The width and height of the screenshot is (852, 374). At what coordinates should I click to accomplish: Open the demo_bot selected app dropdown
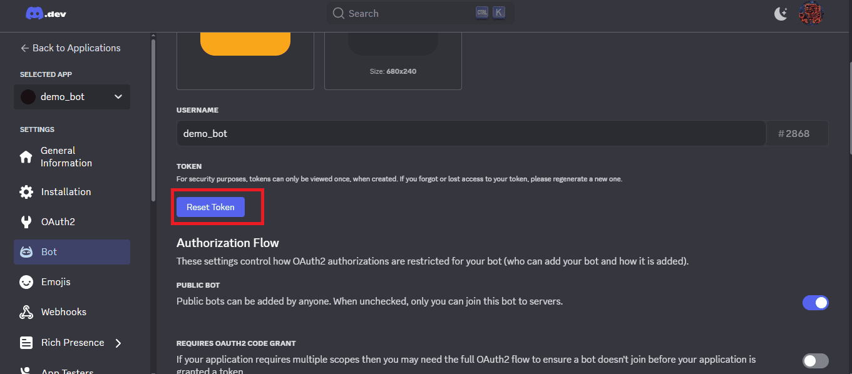click(72, 97)
